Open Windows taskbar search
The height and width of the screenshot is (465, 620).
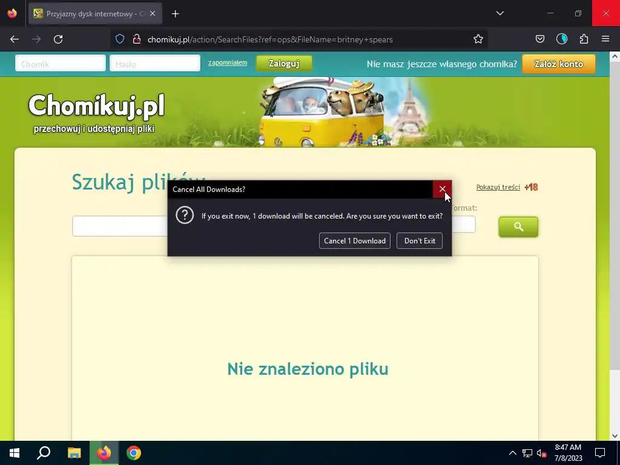pos(44,453)
